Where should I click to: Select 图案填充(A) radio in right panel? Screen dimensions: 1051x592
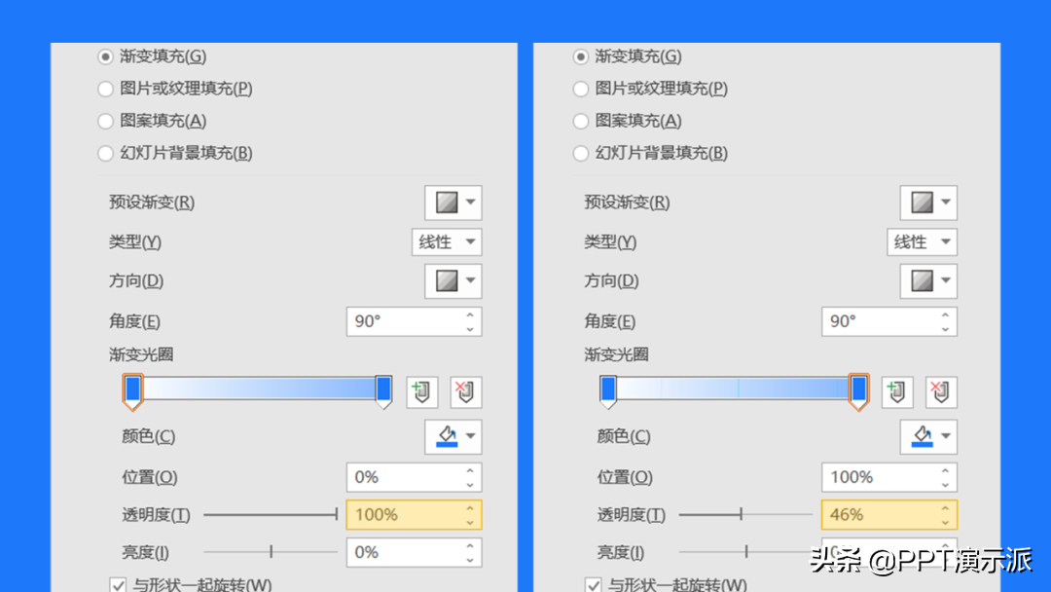point(580,121)
